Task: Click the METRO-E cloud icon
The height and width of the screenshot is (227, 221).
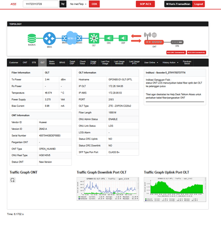Action: (72, 38)
